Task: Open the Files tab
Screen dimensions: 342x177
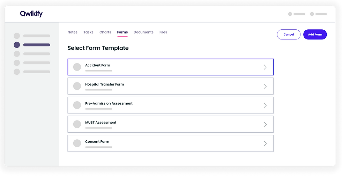Action: pyautogui.click(x=163, y=32)
